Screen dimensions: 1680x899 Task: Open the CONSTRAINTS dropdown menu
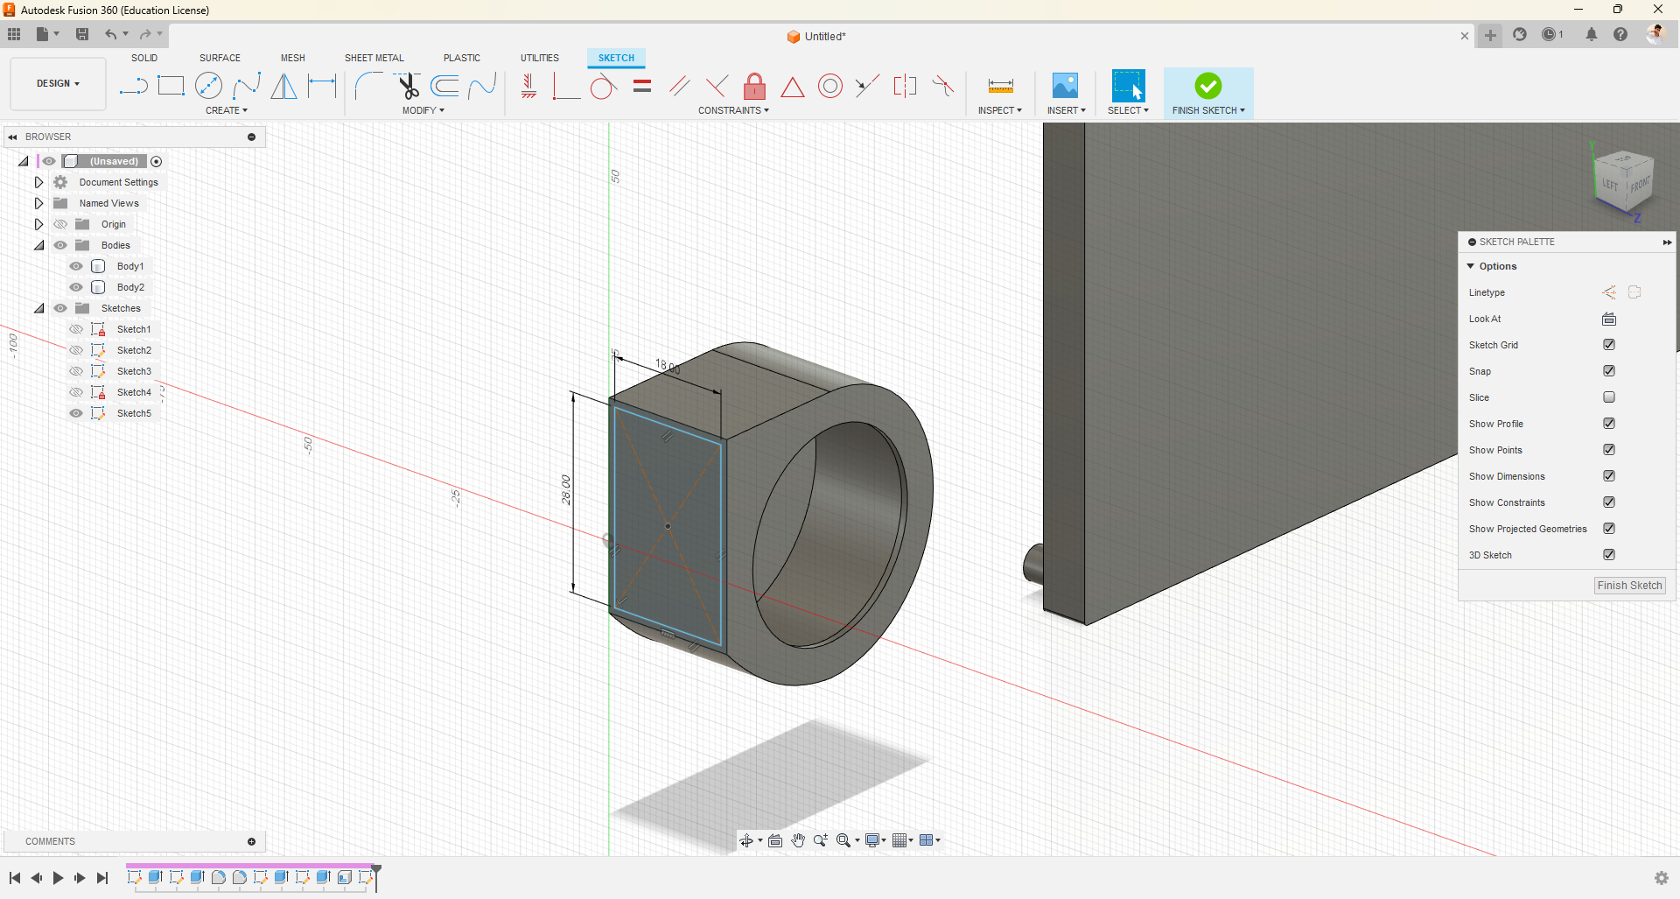pyautogui.click(x=733, y=110)
